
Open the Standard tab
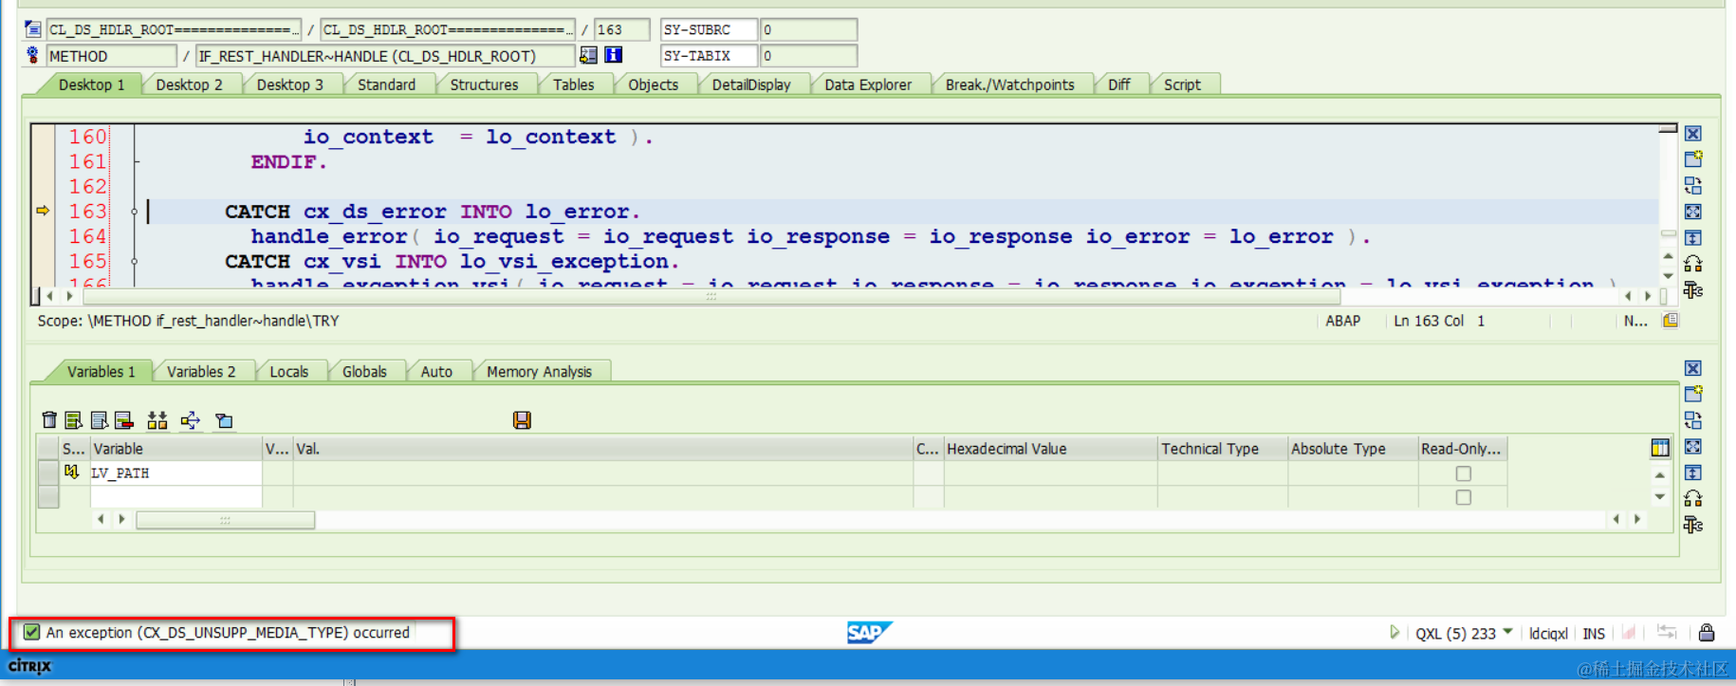tap(386, 84)
